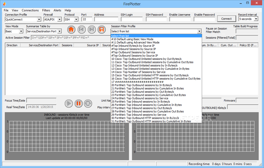Sort by the Sessions column header
This screenshot has width=264, height=168.
click(x=67, y=45)
